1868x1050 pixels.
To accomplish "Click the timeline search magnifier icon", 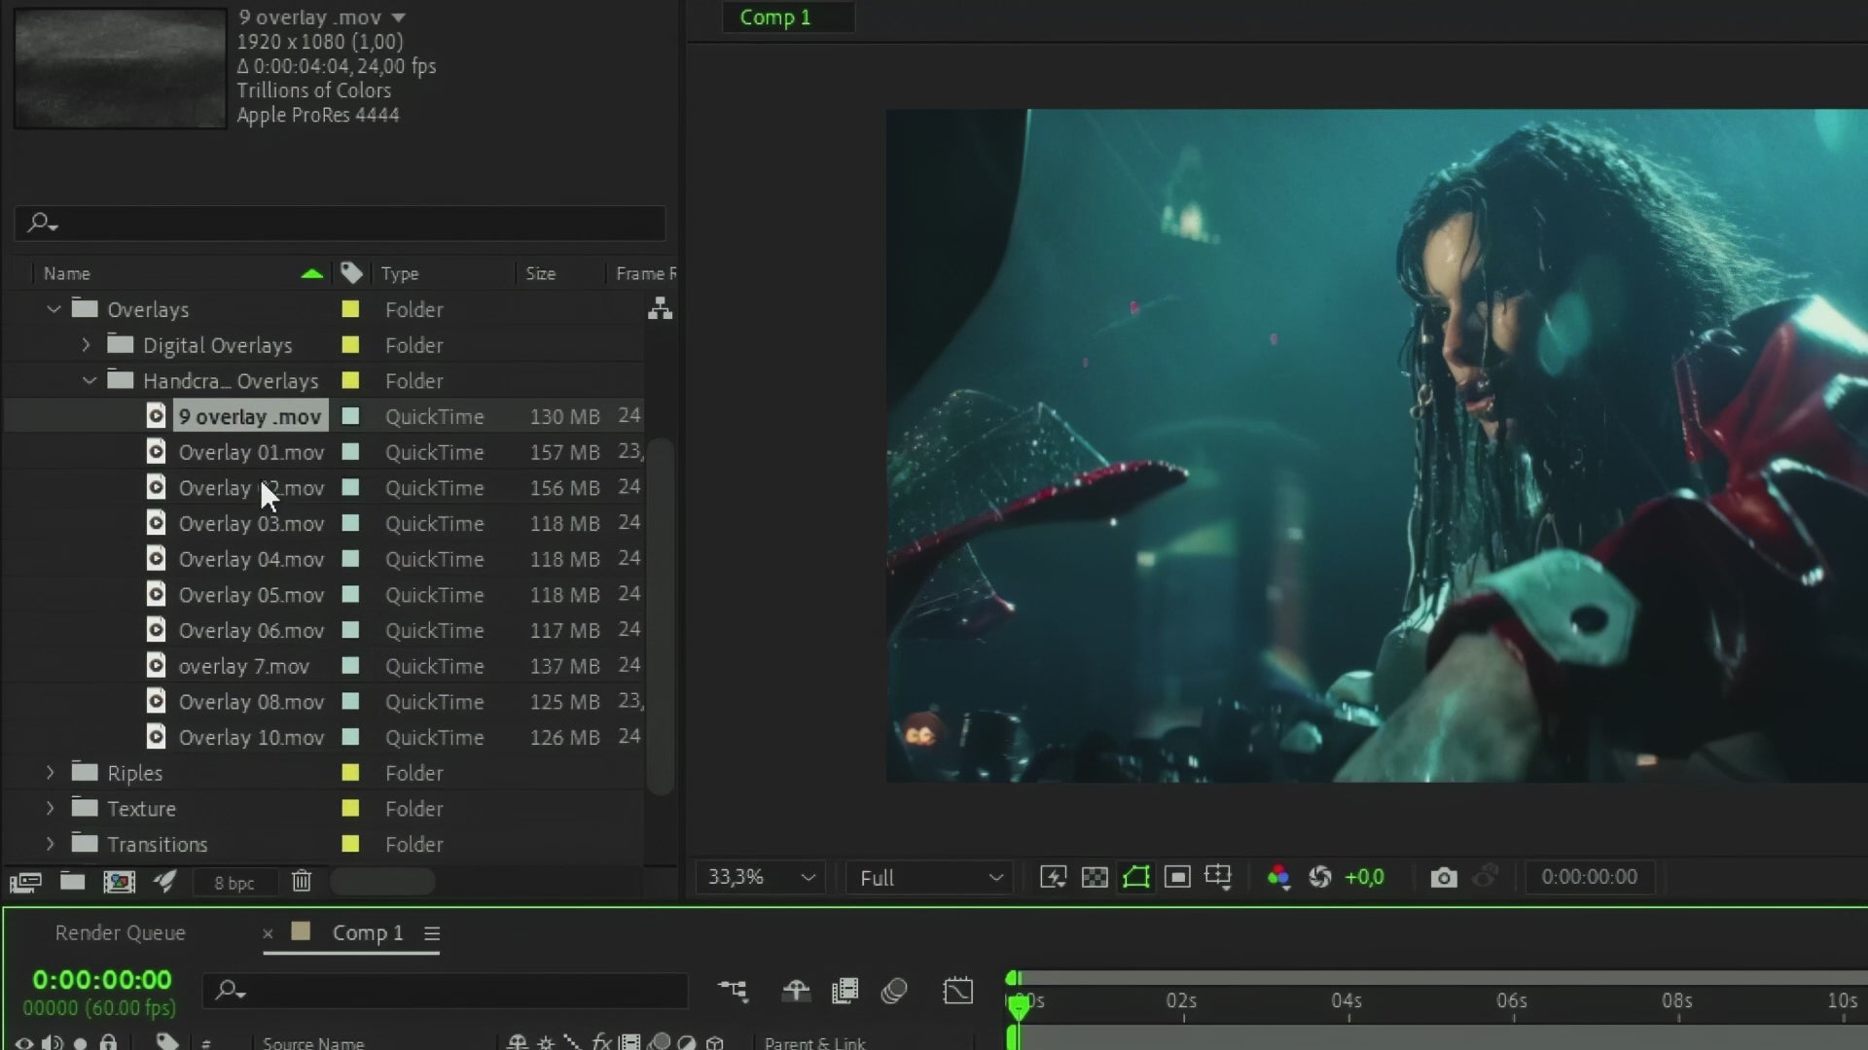I will point(231,991).
